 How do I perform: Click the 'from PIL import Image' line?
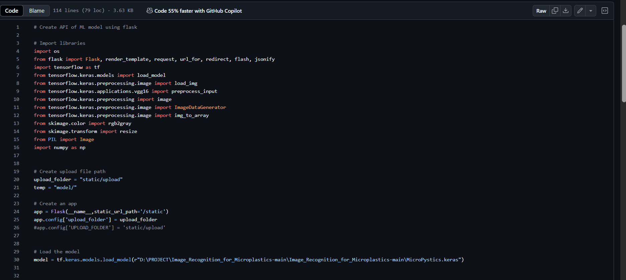(64, 139)
